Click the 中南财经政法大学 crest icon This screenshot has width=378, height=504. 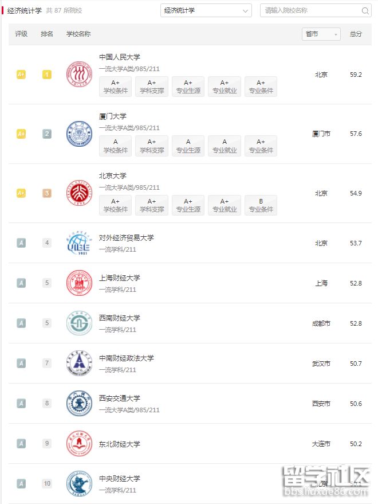(x=79, y=363)
